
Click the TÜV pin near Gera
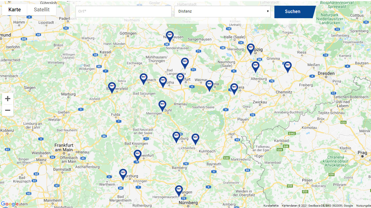pos(234,88)
